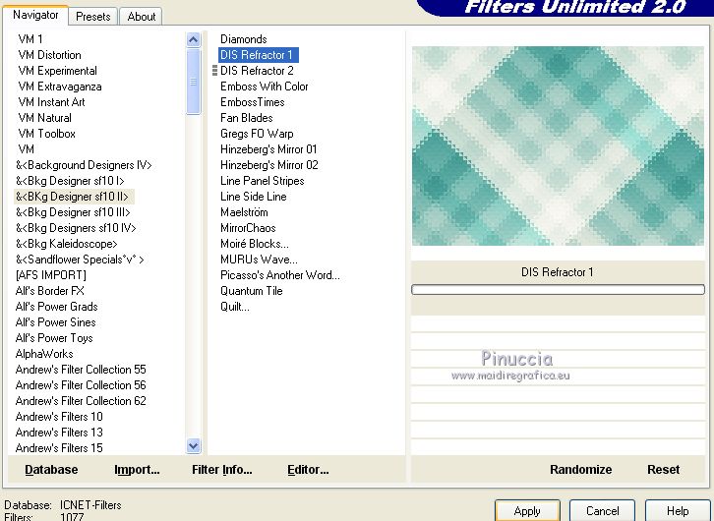Select VM Distortion category
This screenshot has width=714, height=521.
(49, 55)
